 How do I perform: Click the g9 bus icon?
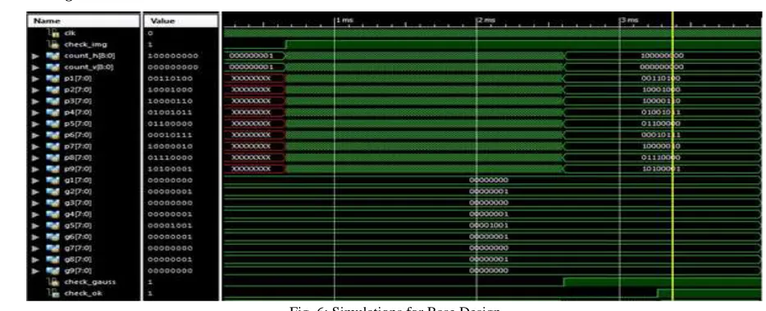tap(52, 271)
